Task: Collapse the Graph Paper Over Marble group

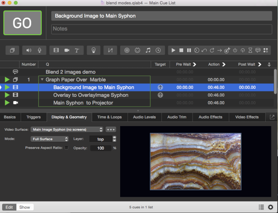Action: tap(42, 80)
